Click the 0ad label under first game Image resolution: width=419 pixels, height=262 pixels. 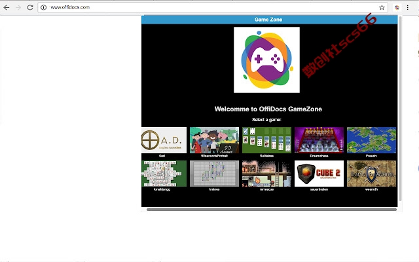[162, 156]
